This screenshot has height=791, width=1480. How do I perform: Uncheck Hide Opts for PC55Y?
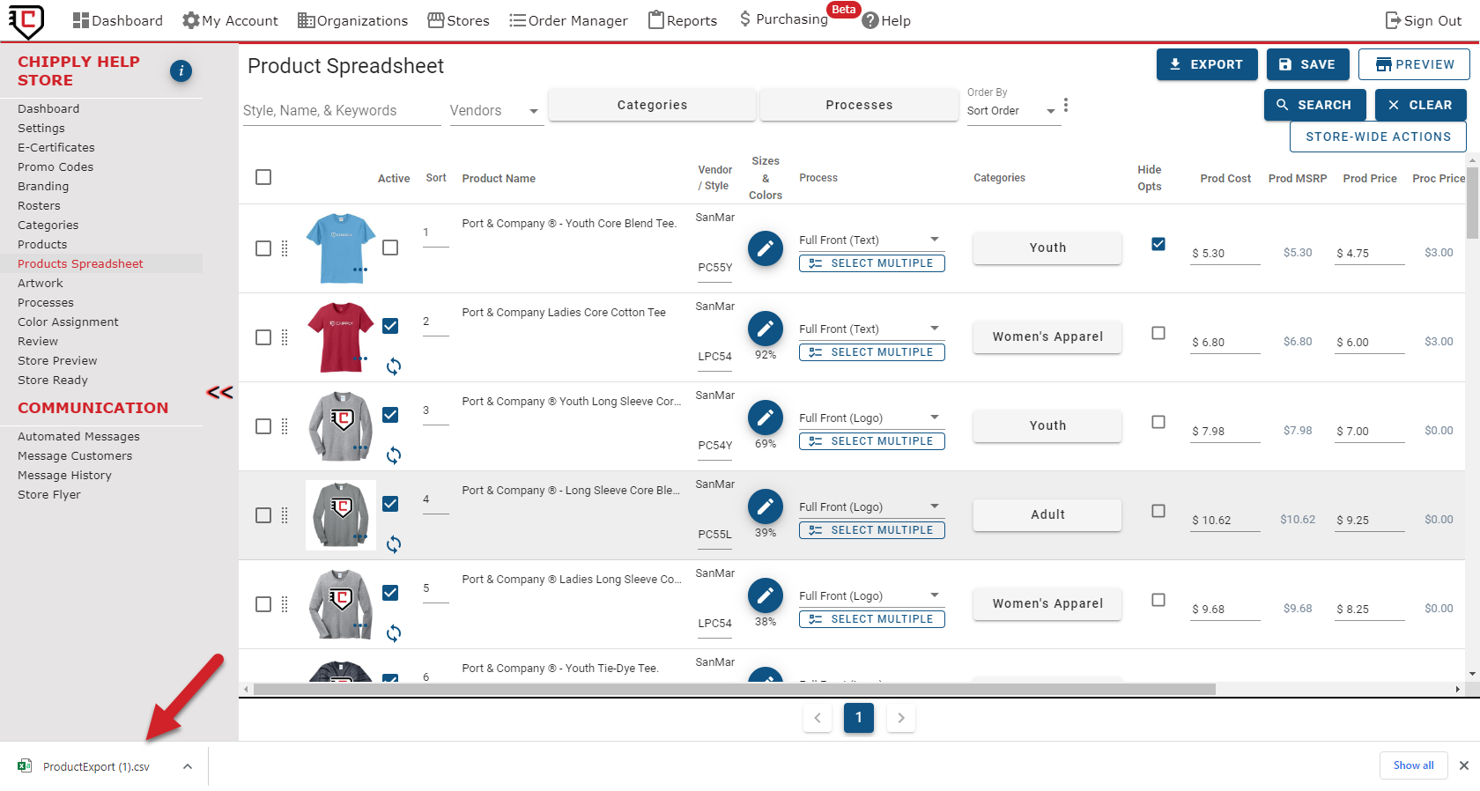pos(1158,244)
